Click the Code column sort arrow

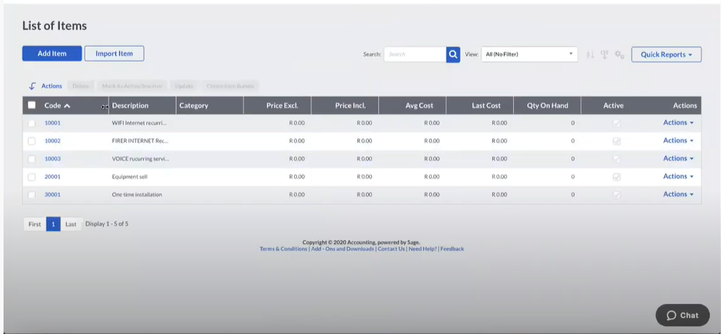click(67, 105)
